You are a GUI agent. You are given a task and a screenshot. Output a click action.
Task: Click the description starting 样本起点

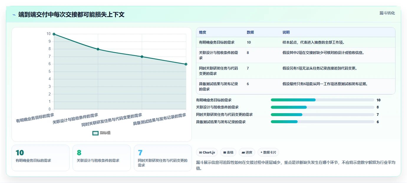click(x=314, y=42)
